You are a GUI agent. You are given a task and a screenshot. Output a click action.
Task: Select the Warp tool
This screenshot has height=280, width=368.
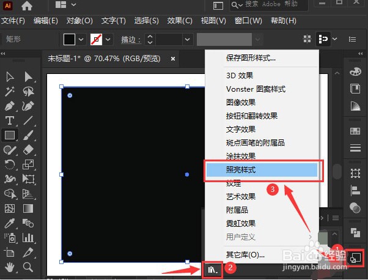(10, 179)
